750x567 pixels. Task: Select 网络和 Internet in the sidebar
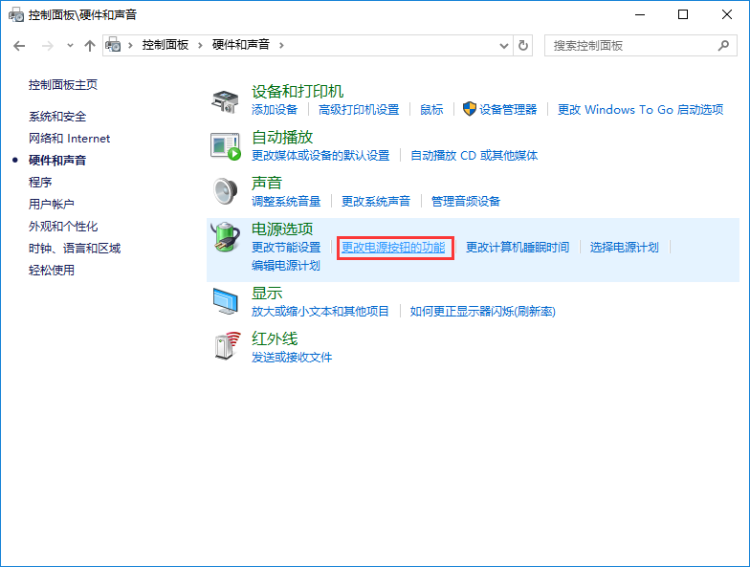point(69,139)
